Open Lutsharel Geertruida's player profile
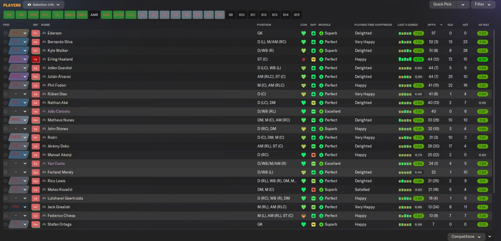This screenshot has height=241, width=501. coord(65,198)
